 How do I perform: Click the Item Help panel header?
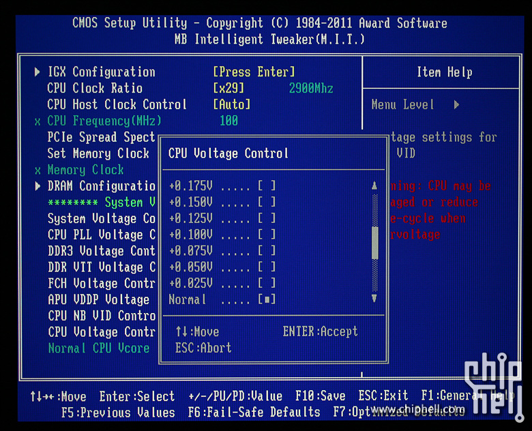click(x=445, y=72)
